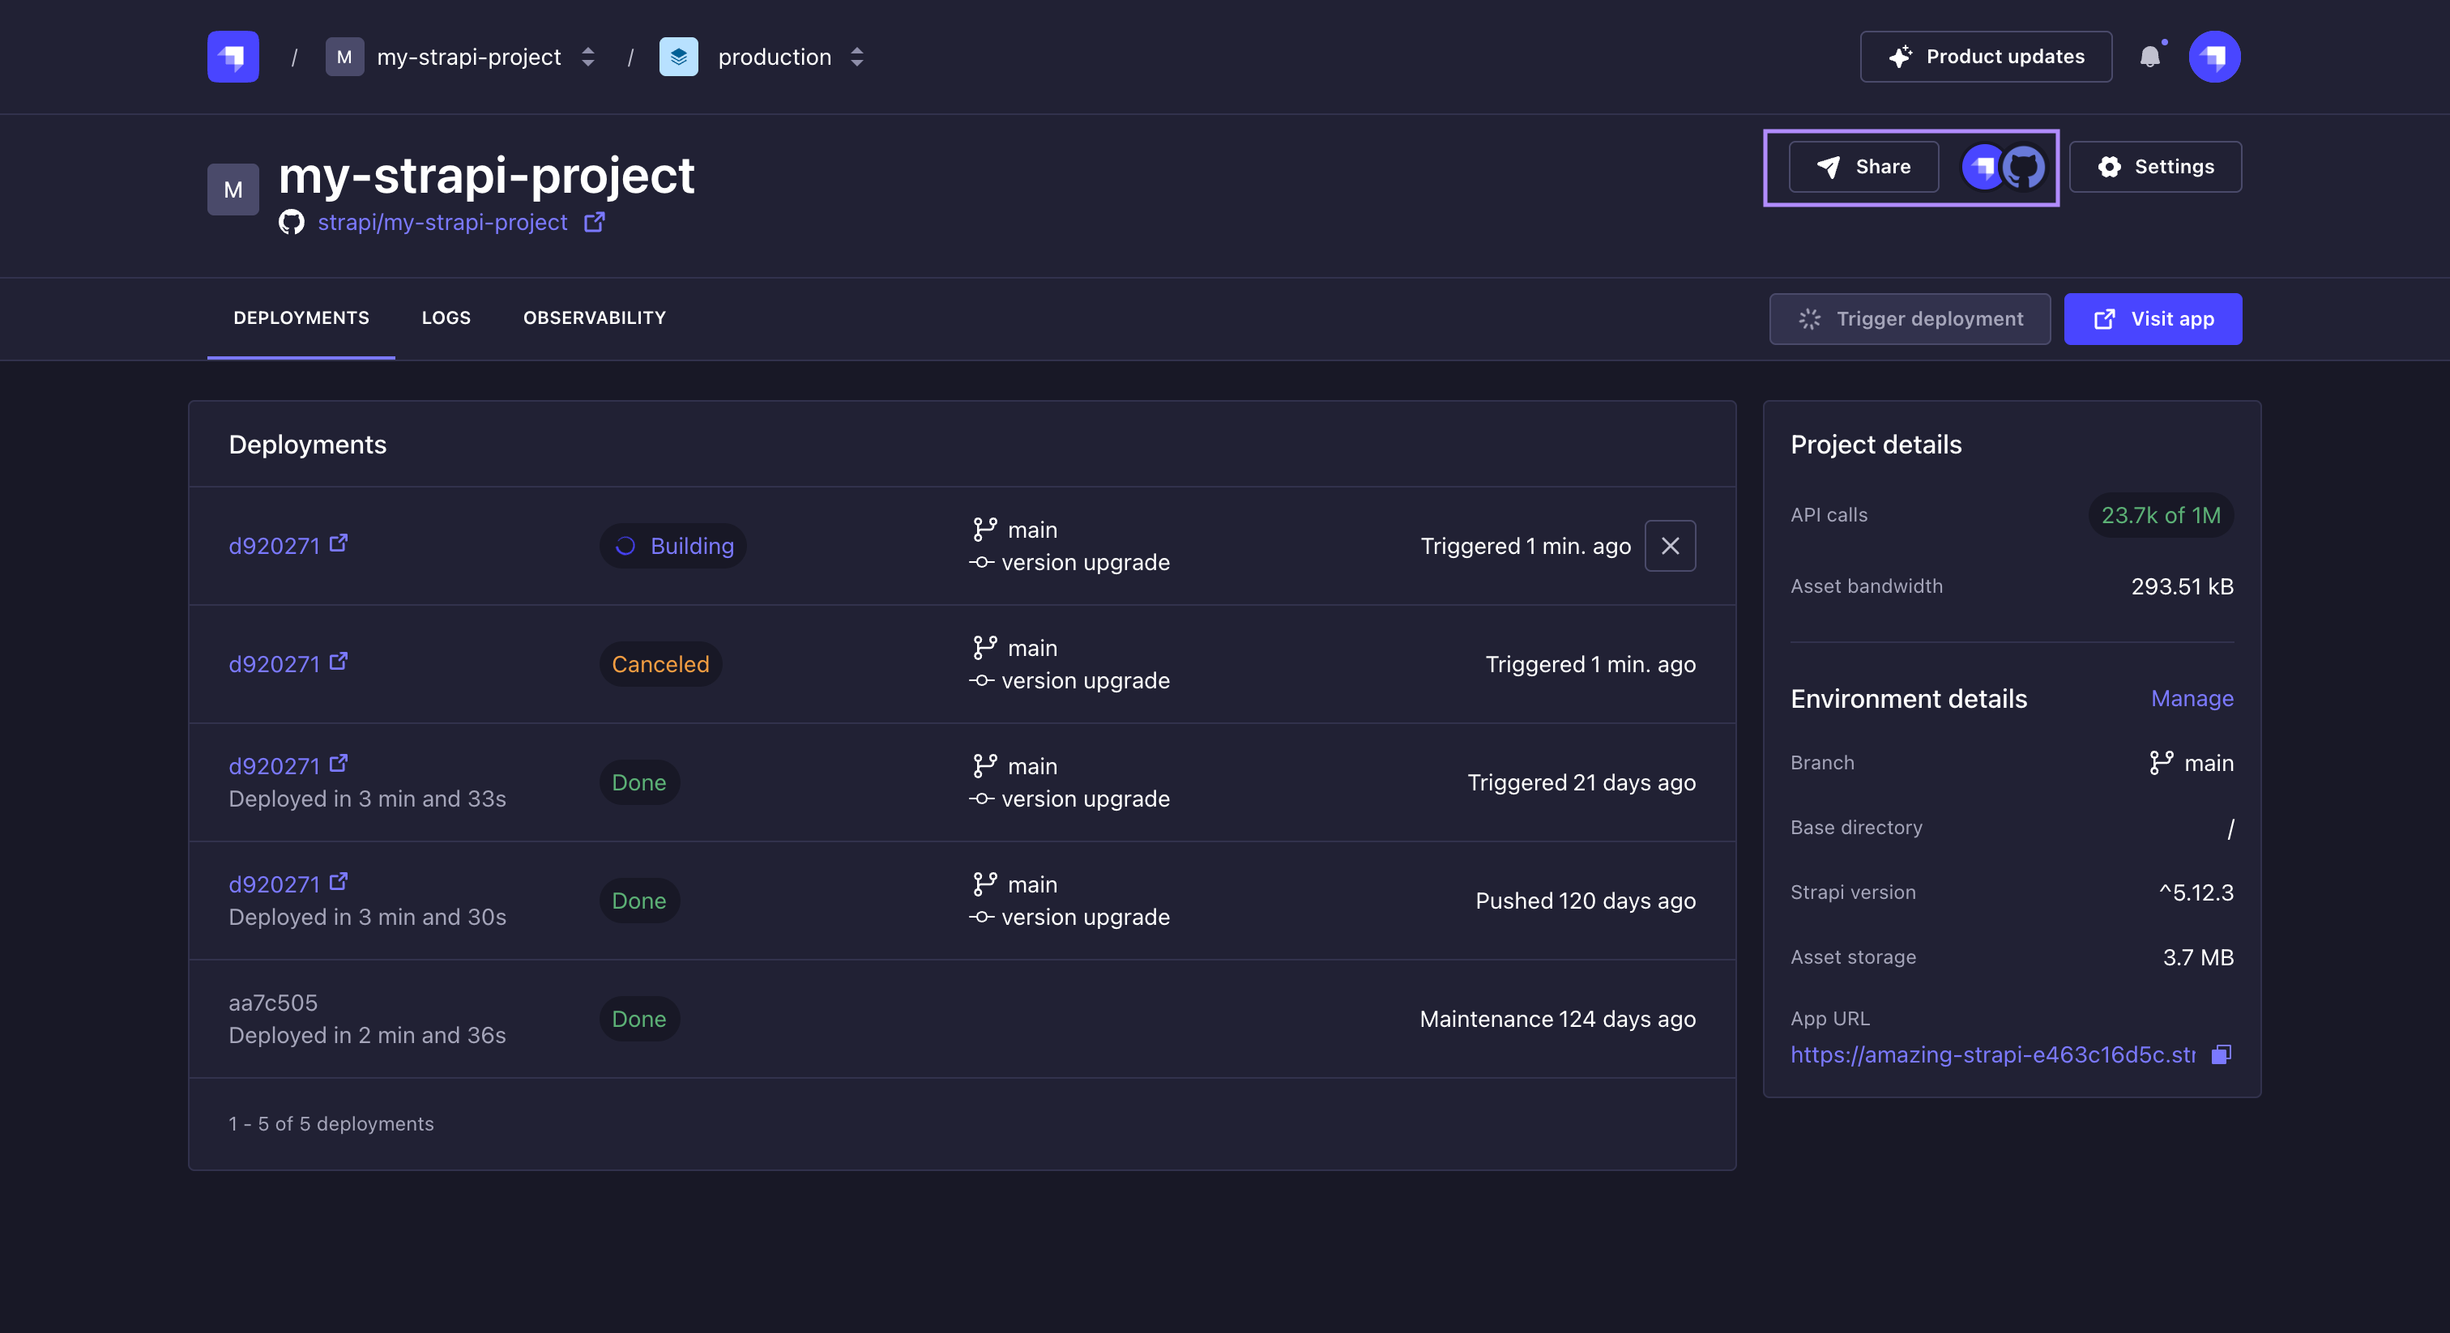Switch to the Logs tab

(446, 318)
